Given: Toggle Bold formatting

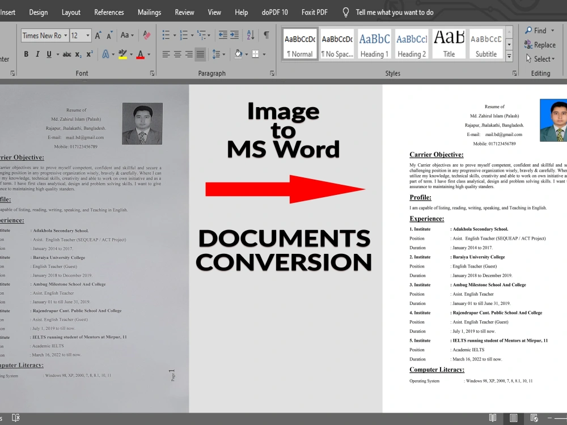Looking at the screenshot, I should point(26,54).
